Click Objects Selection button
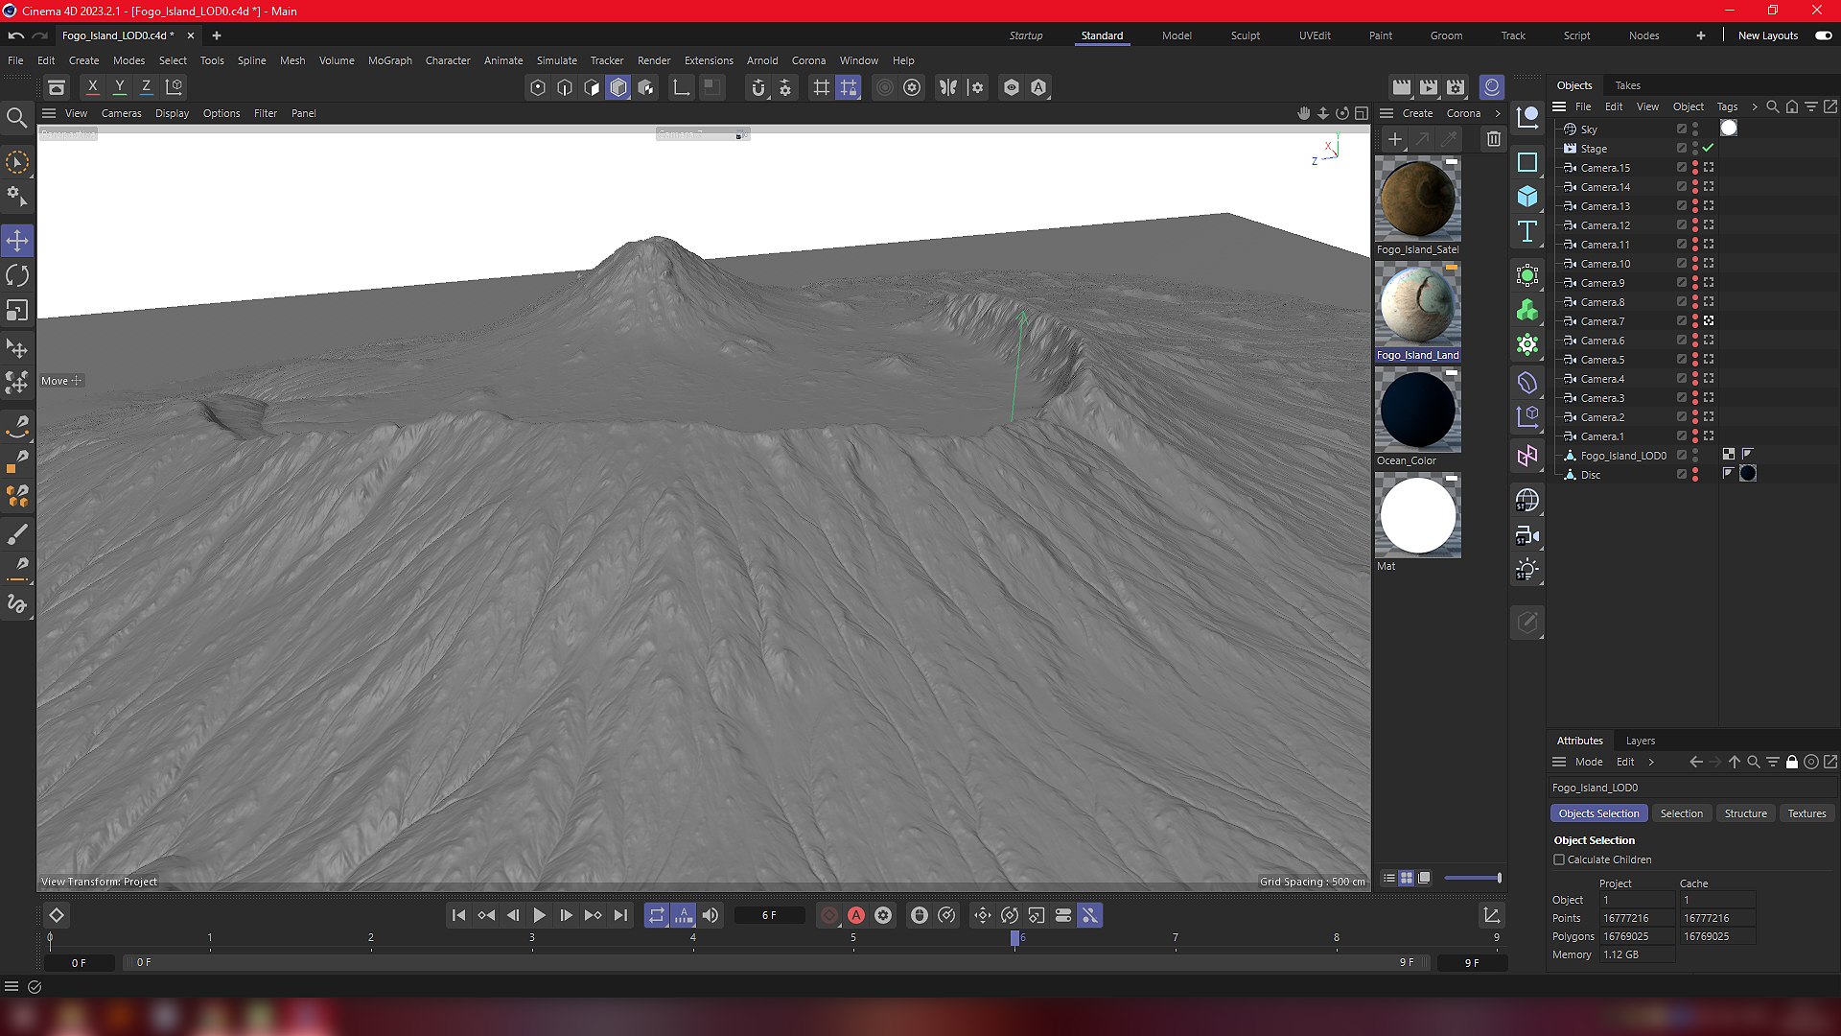The width and height of the screenshot is (1841, 1036). (1598, 813)
